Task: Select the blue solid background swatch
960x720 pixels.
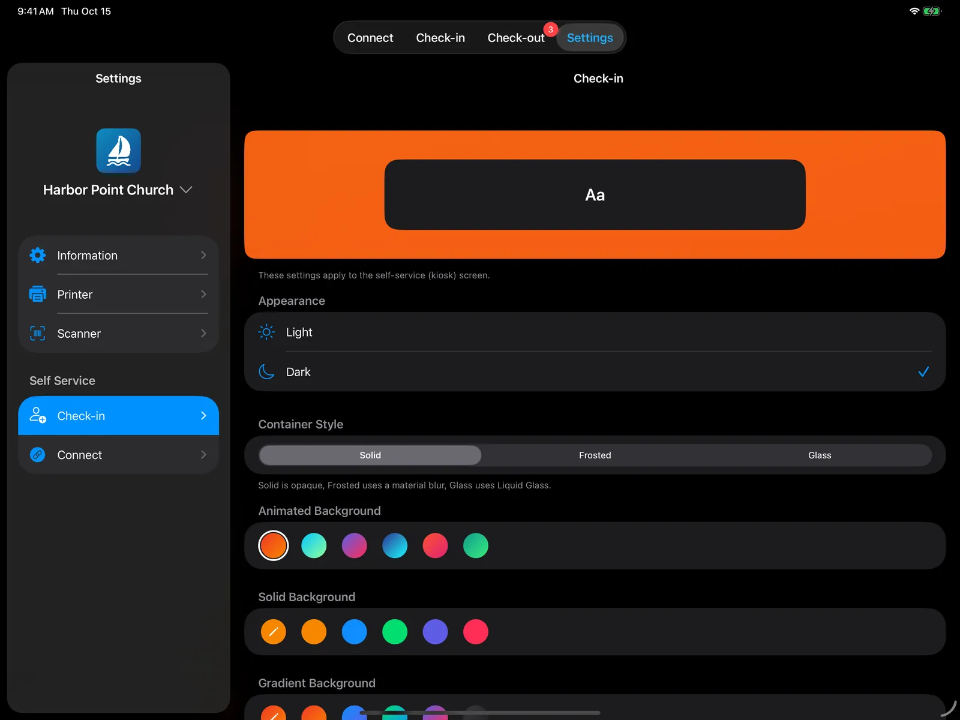Action: [x=354, y=632]
